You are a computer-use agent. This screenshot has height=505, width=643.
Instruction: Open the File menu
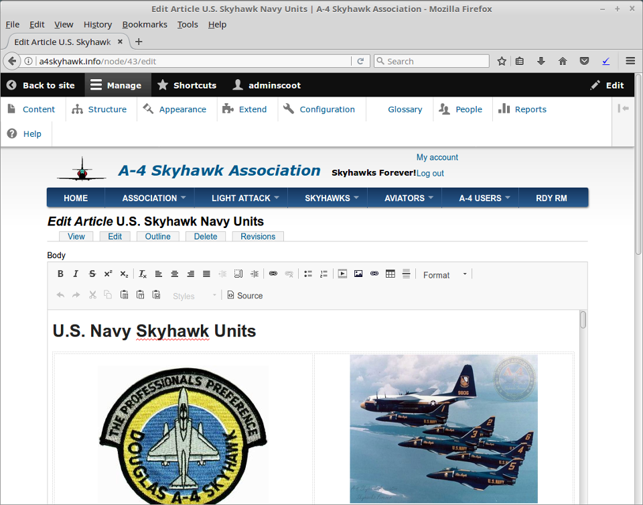point(12,25)
